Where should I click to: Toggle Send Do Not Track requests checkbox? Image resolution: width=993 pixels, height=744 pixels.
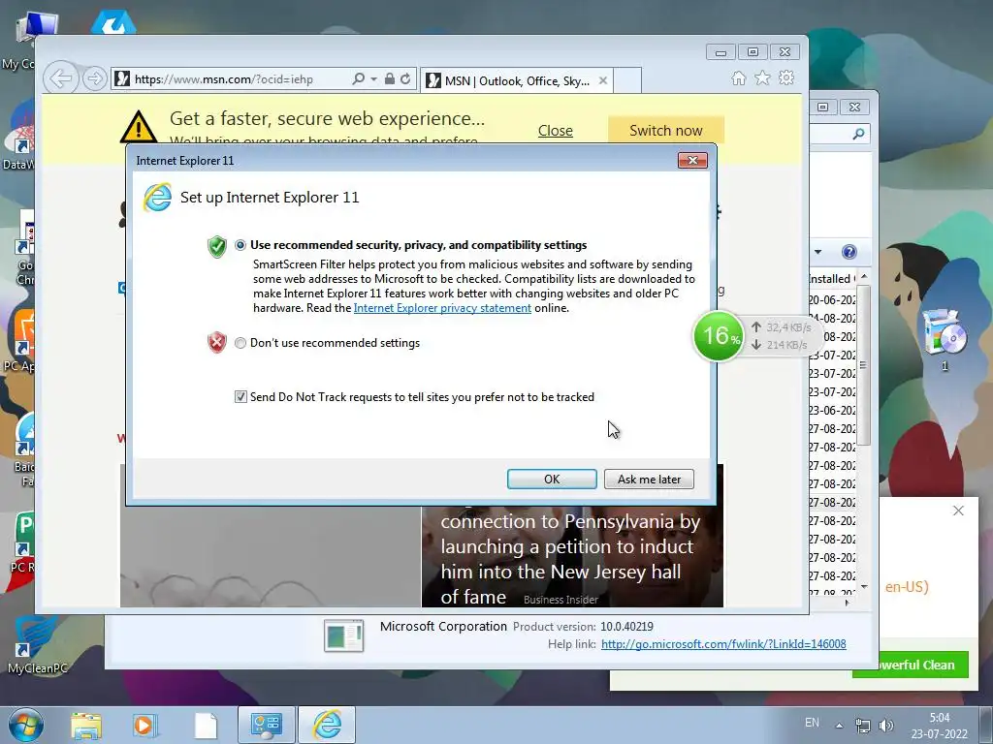[240, 396]
